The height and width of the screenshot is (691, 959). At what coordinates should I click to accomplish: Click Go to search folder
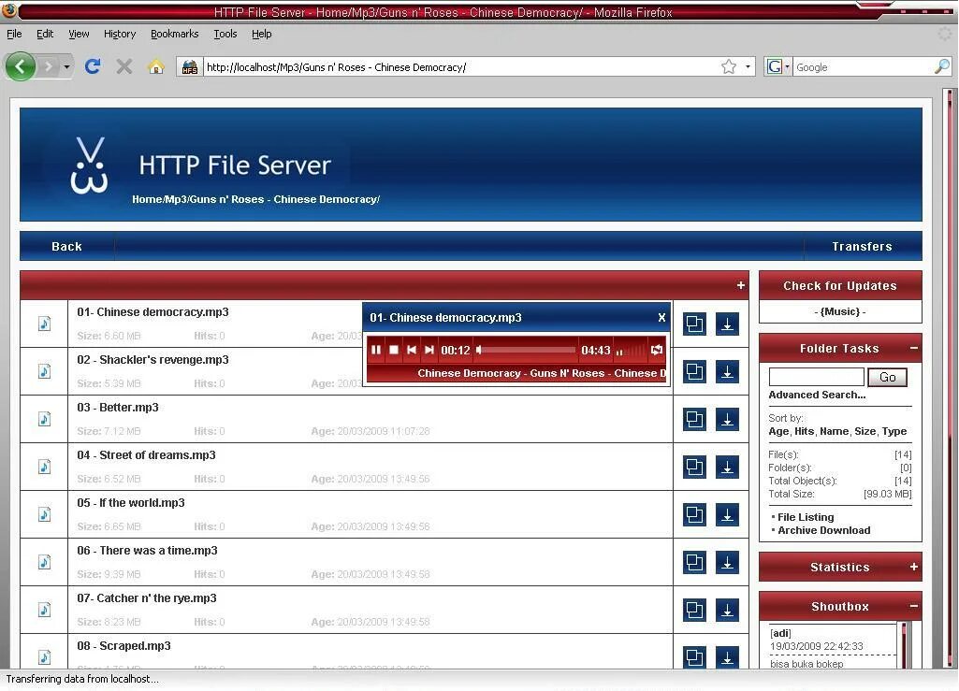887,378
